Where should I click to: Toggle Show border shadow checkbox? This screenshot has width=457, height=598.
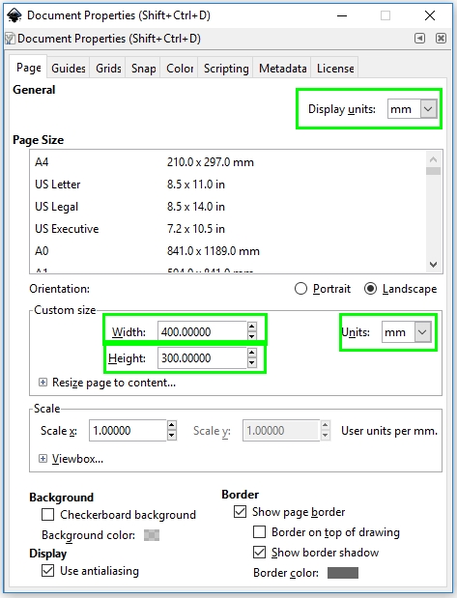(259, 552)
